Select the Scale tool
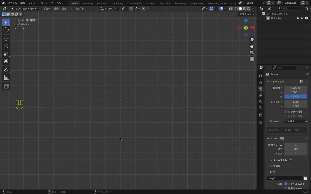Screen dimensions: 311x194 tap(6, 54)
